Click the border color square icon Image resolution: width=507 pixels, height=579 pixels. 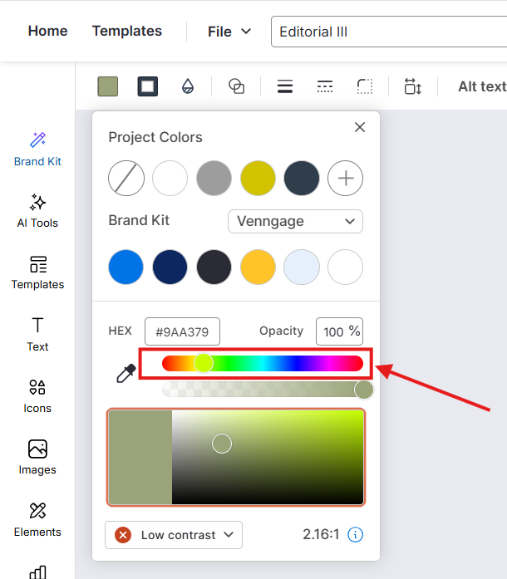point(148,86)
